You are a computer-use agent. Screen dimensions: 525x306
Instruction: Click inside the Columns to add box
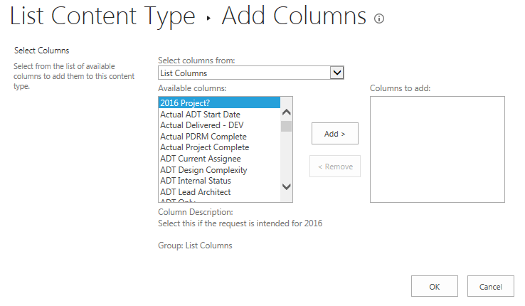click(437, 149)
